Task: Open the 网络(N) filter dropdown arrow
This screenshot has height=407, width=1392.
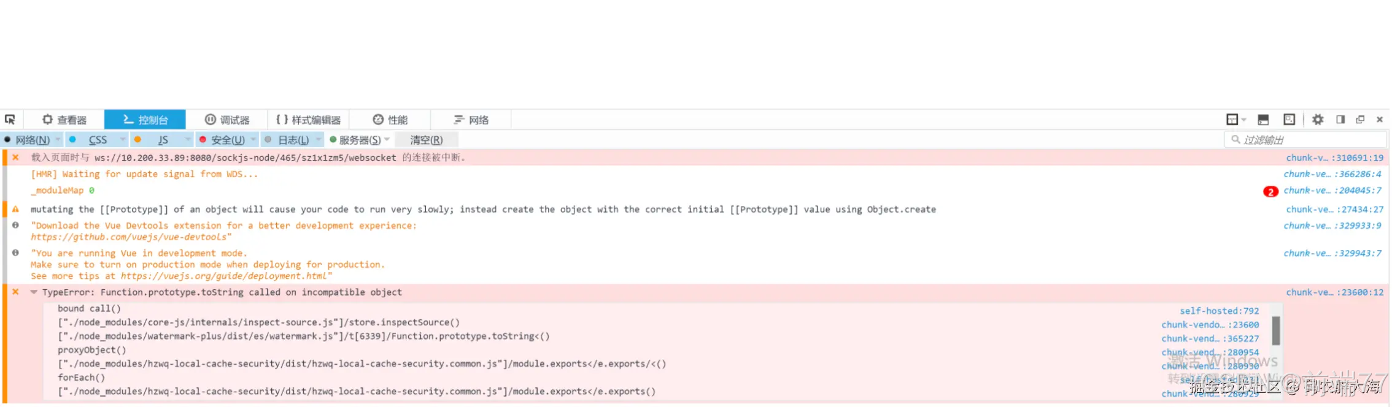Action: tap(58, 140)
